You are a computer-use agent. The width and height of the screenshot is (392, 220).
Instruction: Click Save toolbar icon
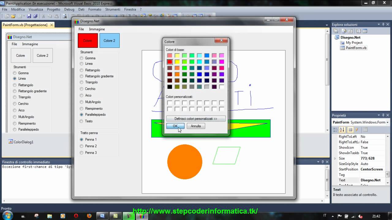coord(29,16)
